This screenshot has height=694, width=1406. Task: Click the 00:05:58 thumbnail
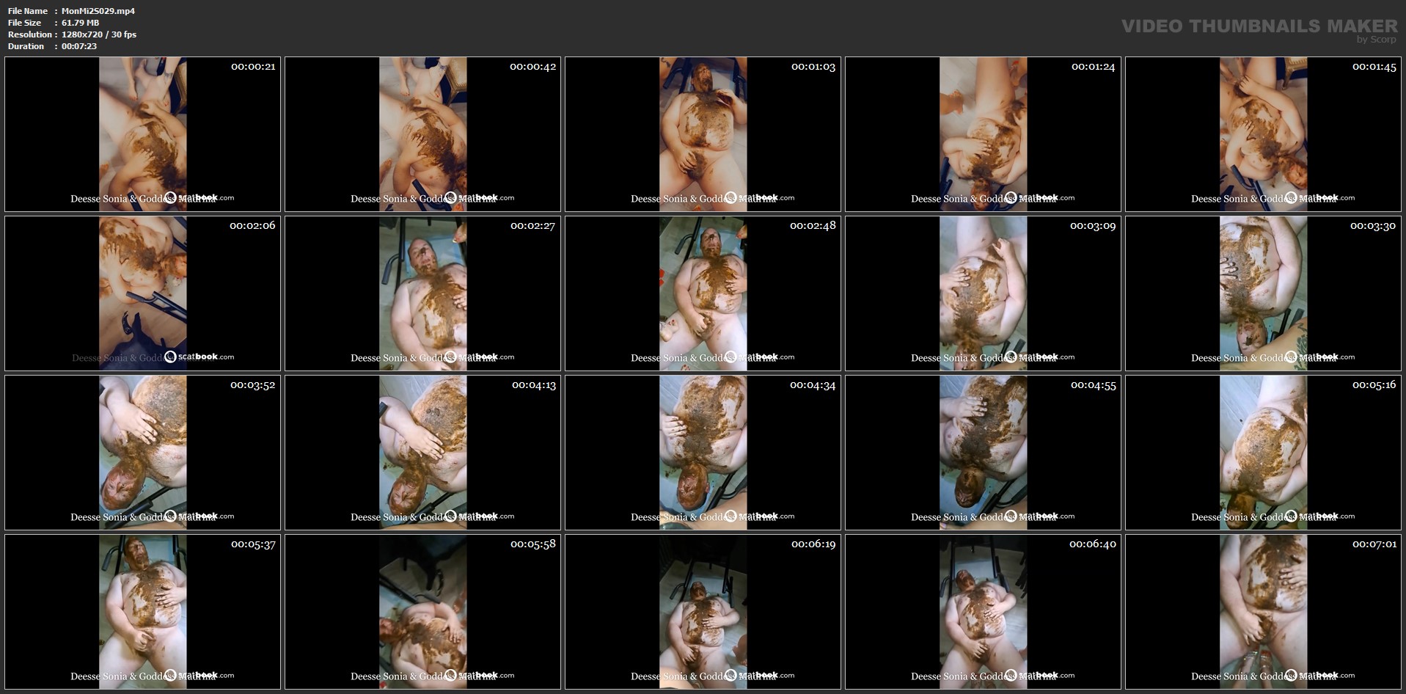(x=422, y=612)
